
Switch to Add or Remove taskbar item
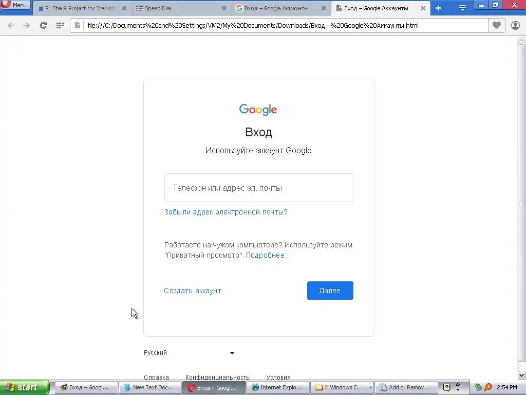[x=406, y=387]
